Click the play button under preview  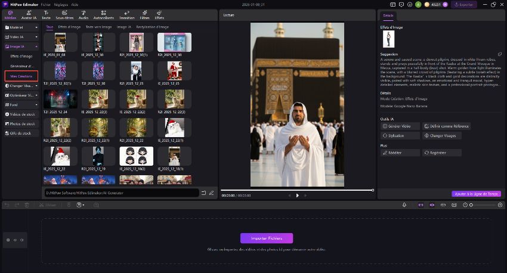(x=297, y=196)
